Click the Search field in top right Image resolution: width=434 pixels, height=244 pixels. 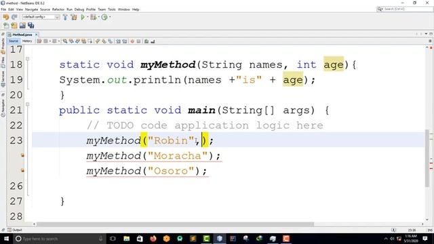click(x=405, y=9)
